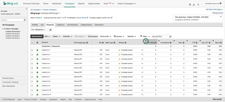Click plus icon above Conversions column

point(159,41)
